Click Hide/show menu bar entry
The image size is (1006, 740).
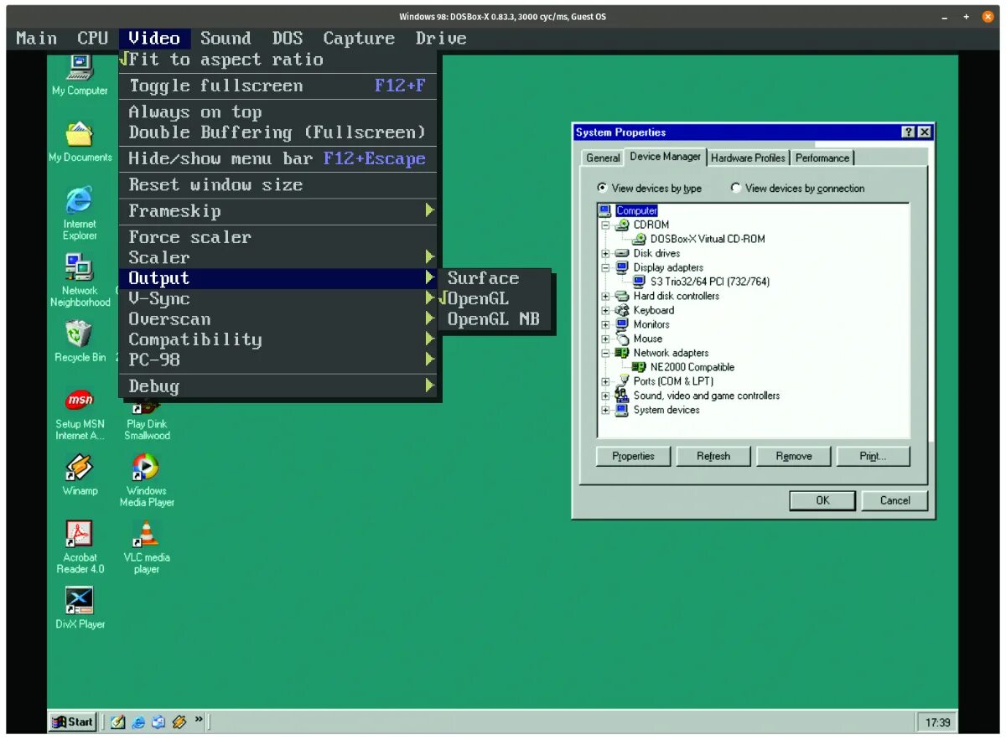coord(278,158)
